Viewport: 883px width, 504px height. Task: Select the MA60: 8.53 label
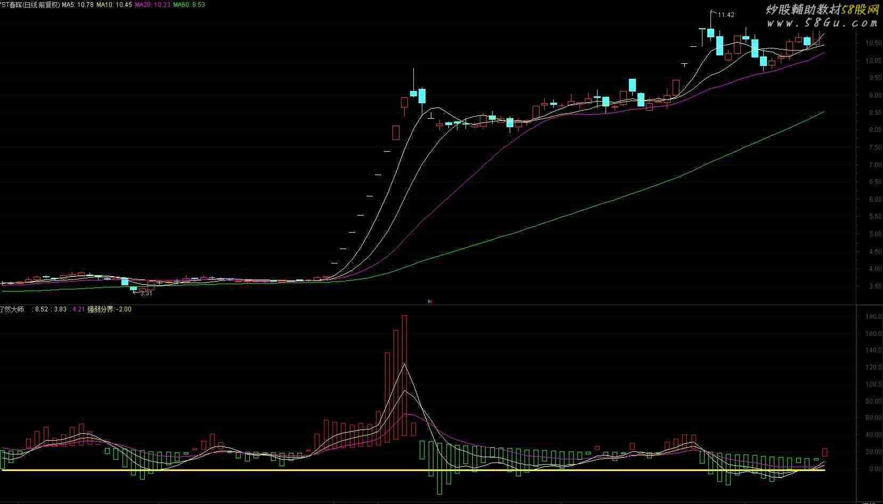tap(189, 4)
